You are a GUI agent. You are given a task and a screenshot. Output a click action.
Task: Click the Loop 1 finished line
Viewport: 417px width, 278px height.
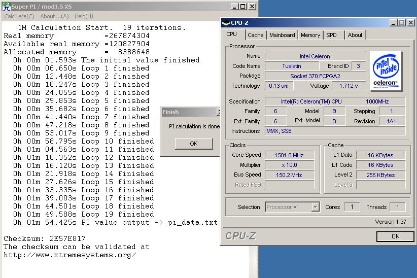click(81, 68)
